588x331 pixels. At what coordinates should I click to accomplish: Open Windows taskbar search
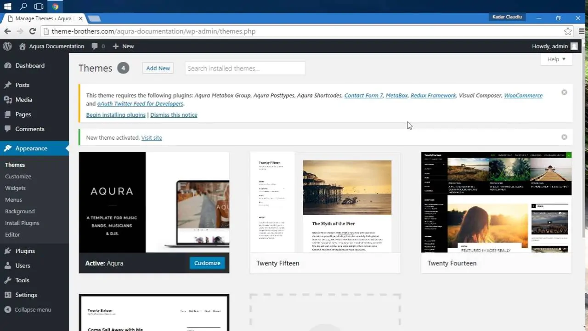pos(23,6)
